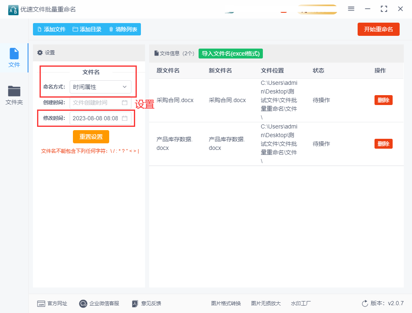
Task: Click the 文件信息 document icon
Action: [156, 53]
